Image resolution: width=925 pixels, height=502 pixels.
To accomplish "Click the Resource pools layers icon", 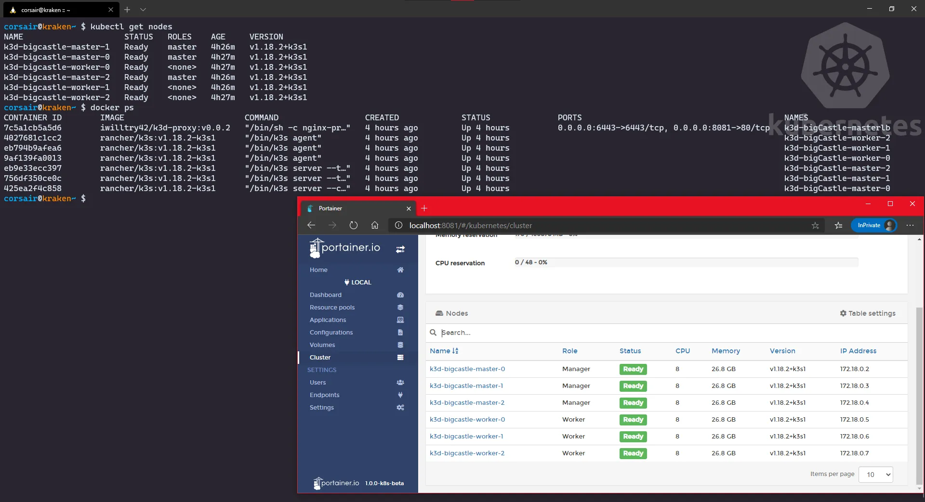I will click(x=400, y=308).
